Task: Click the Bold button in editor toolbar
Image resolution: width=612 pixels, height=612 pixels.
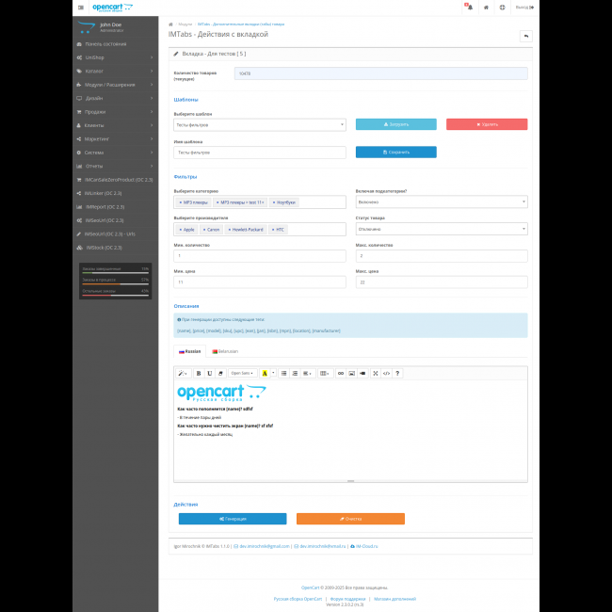Action: [x=198, y=373]
